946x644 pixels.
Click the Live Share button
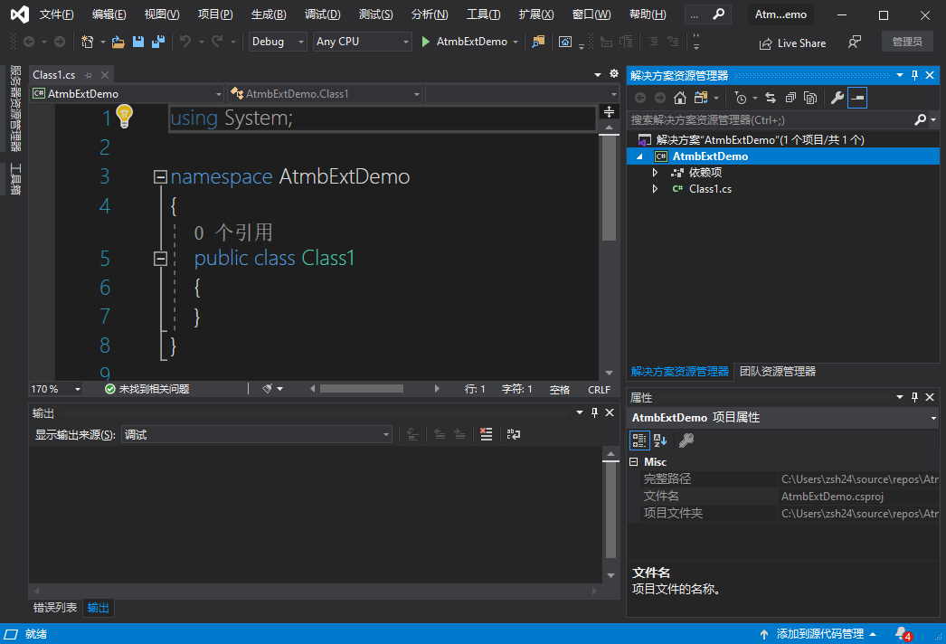click(x=792, y=43)
